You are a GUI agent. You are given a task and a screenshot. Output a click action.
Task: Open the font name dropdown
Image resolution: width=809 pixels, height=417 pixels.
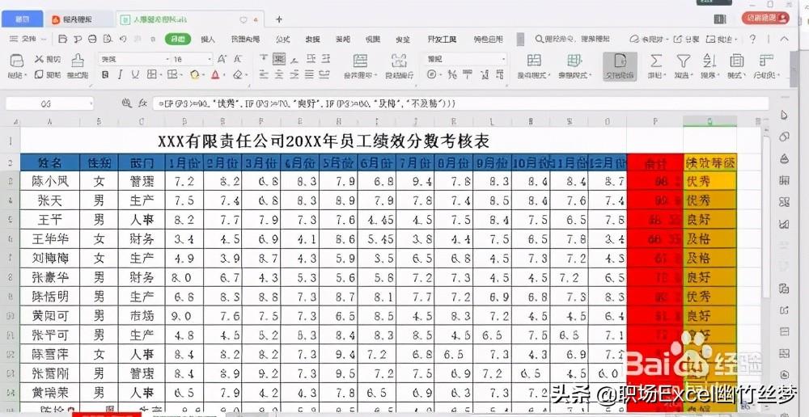click(x=167, y=60)
